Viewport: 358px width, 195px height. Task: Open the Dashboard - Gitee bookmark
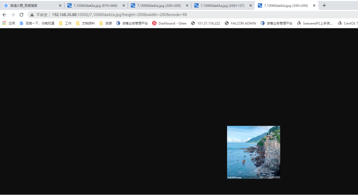click(x=169, y=23)
